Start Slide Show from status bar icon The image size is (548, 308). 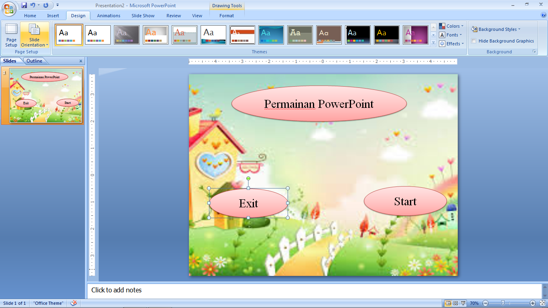tap(463, 303)
